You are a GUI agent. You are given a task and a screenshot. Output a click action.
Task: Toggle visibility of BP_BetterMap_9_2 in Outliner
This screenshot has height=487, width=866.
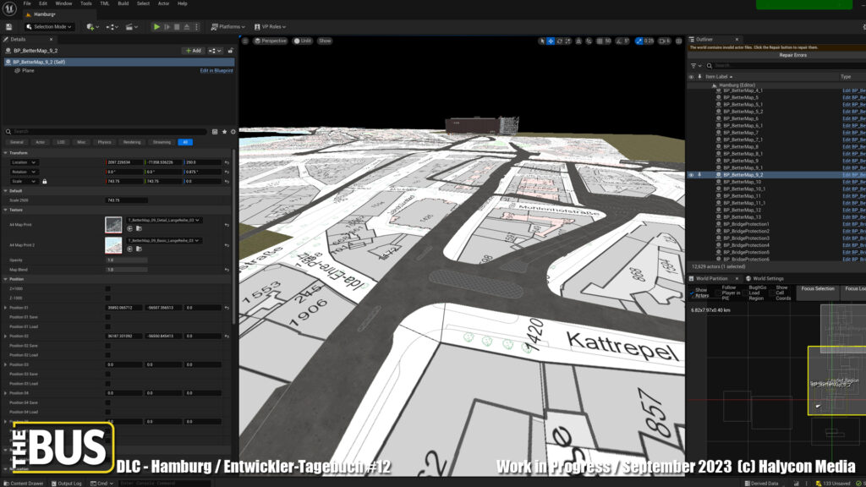[691, 175]
